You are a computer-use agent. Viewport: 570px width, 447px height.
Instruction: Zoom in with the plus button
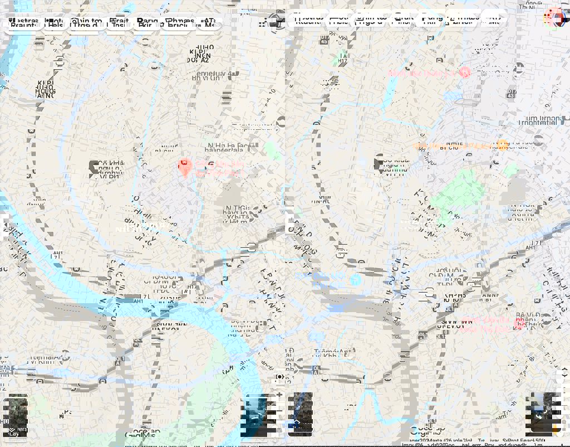pyautogui.click(x=279, y=395)
